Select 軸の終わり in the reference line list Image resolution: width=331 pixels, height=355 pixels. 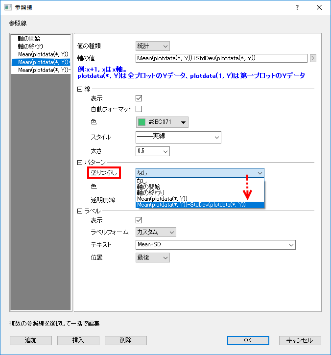coord(41,47)
